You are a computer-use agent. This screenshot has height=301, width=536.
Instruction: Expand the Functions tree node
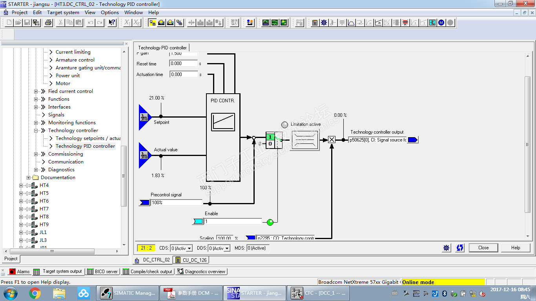(x=36, y=99)
